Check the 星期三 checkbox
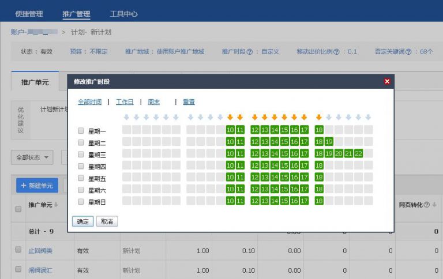This screenshot has width=443, height=279. pos(81,154)
